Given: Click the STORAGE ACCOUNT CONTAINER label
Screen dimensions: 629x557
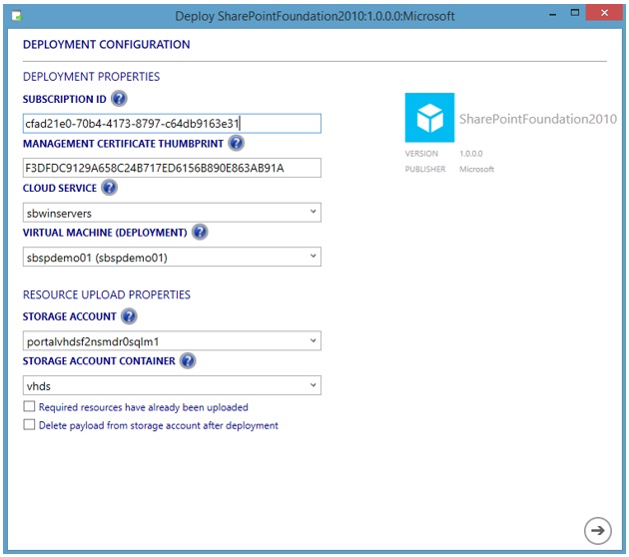Looking at the screenshot, I should point(99,361).
